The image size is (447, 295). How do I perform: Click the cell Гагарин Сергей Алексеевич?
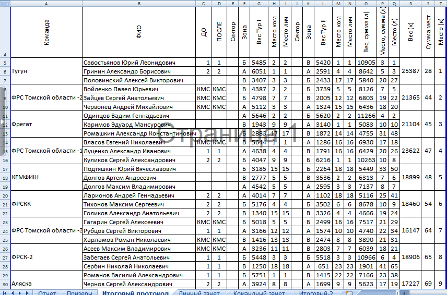point(139,222)
